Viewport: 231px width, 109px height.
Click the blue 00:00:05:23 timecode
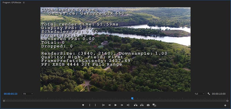tap(11, 94)
